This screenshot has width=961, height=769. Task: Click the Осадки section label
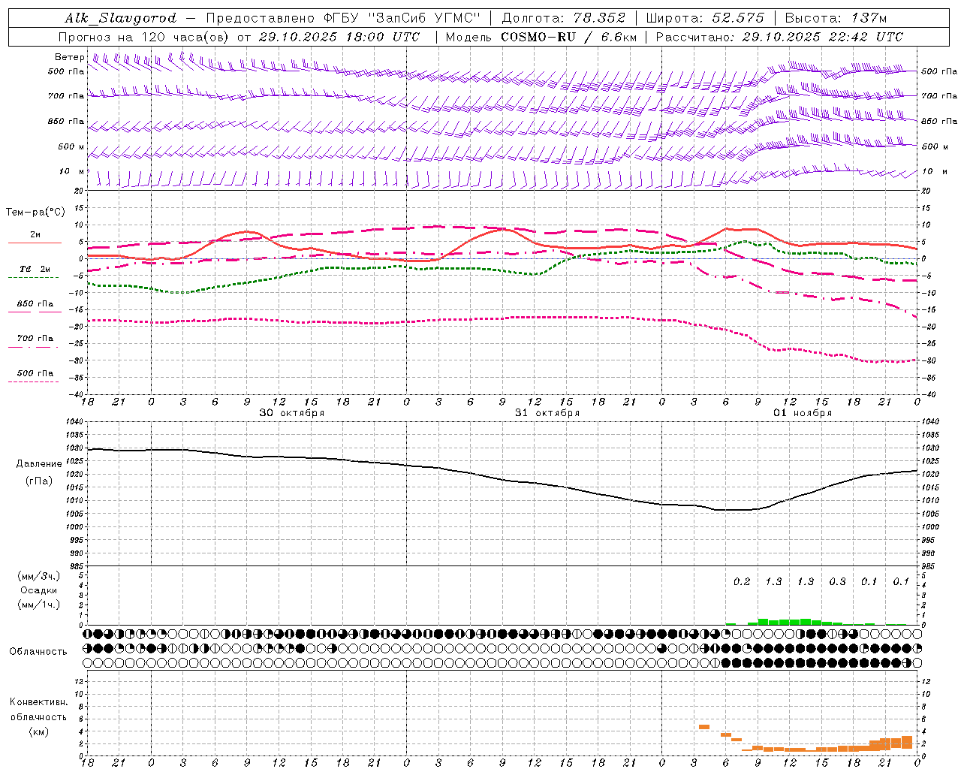click(x=39, y=590)
